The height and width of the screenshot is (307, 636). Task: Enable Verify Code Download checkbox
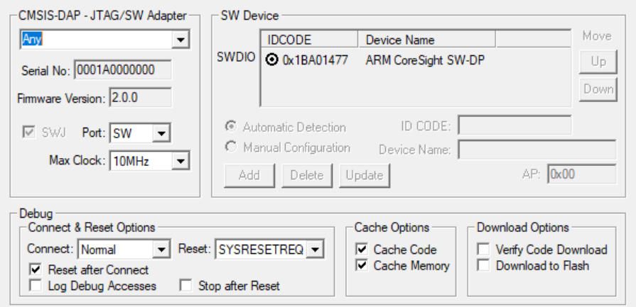coord(483,250)
